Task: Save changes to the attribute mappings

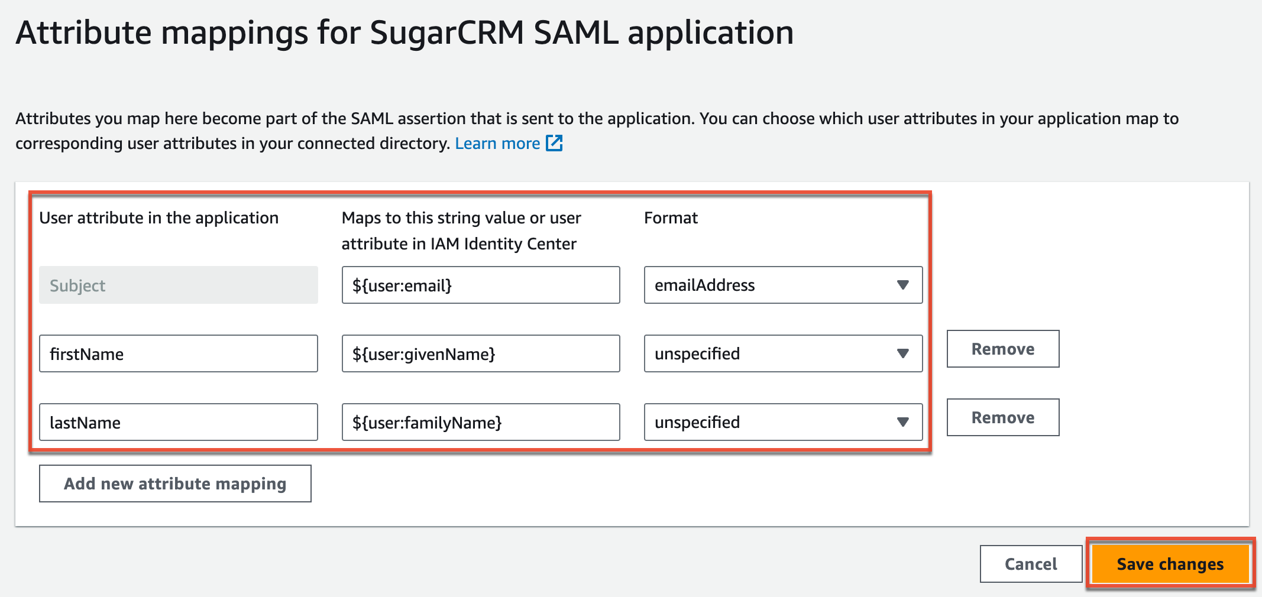Action: [1169, 563]
